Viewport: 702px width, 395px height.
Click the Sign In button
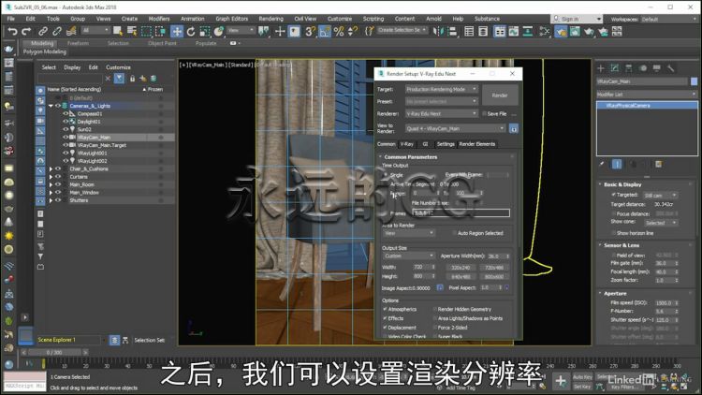point(576,19)
